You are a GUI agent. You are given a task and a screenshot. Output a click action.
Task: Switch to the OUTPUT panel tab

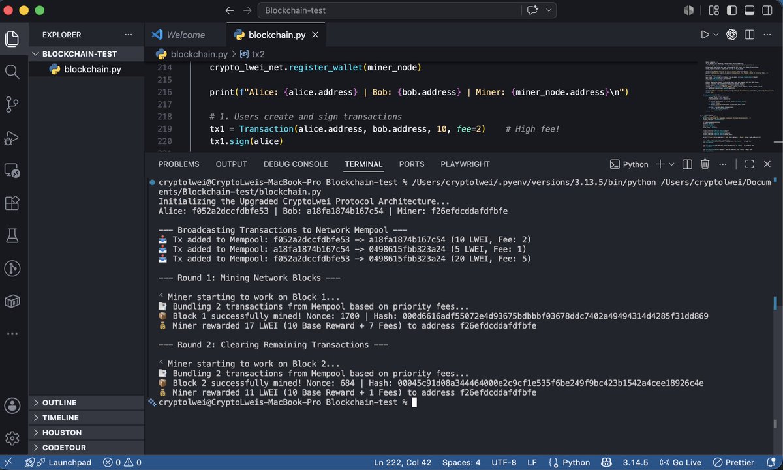232,164
